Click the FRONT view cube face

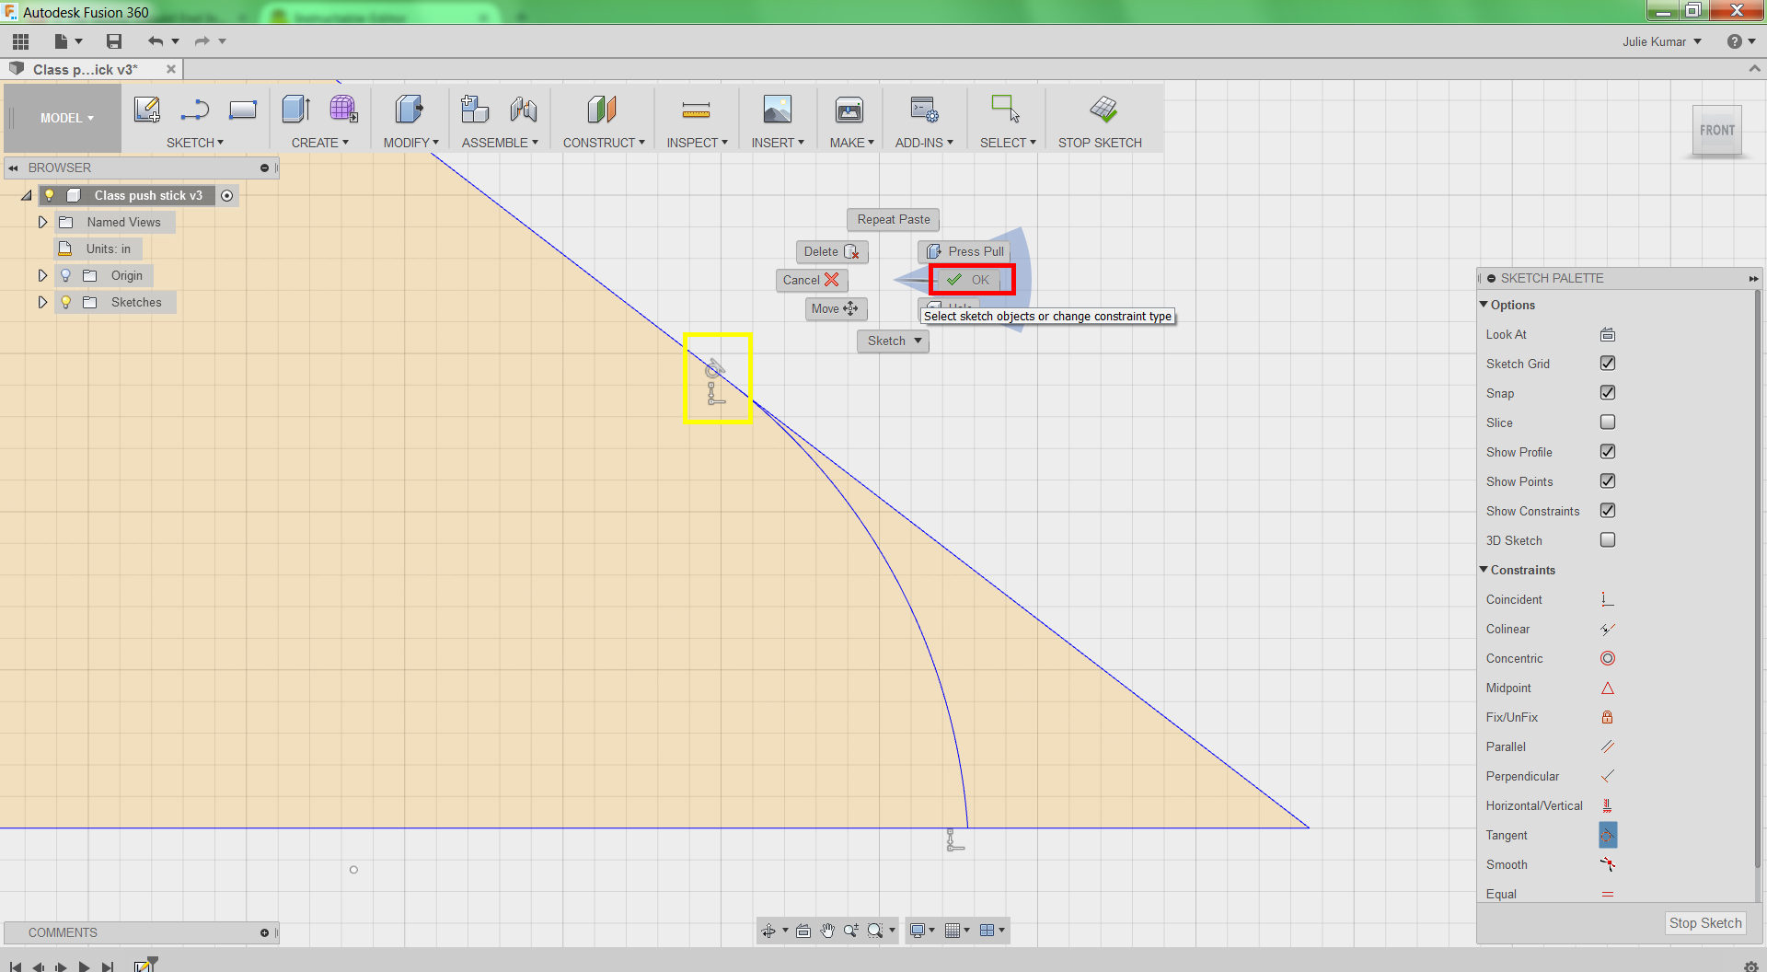pos(1717,131)
